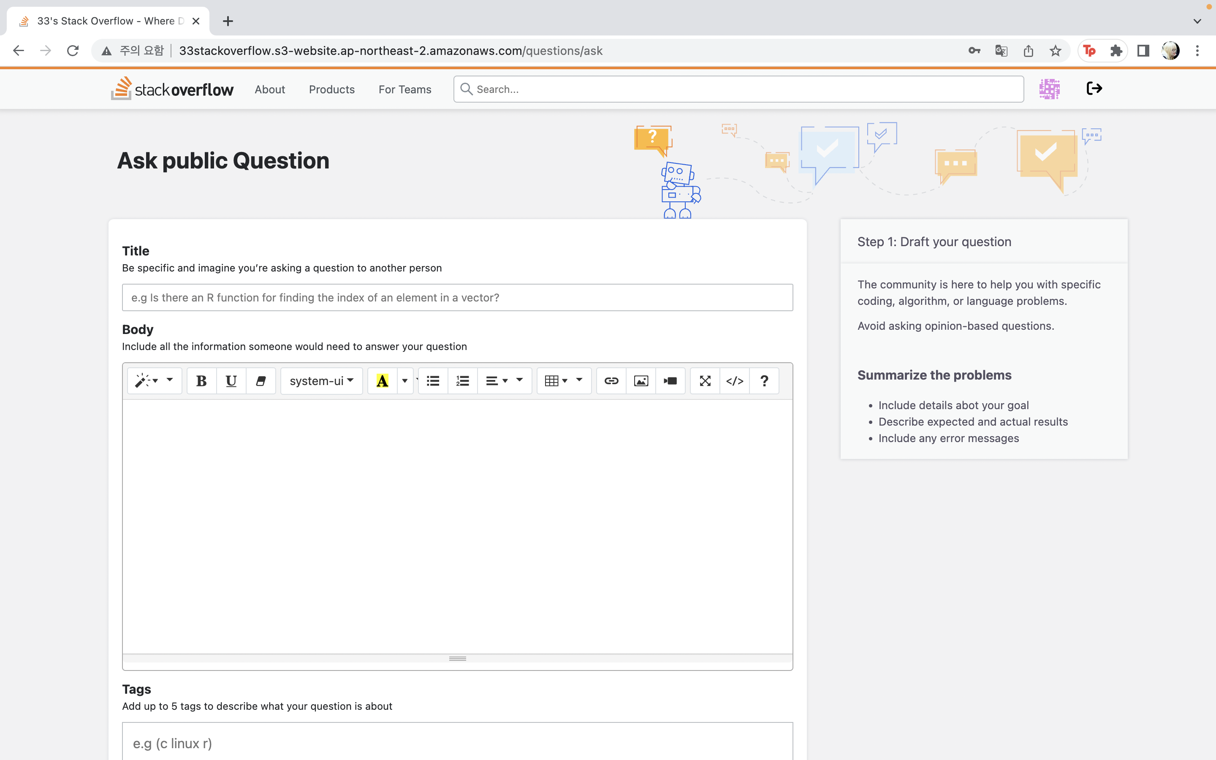Click the logout arrow icon
The height and width of the screenshot is (760, 1216).
point(1094,89)
